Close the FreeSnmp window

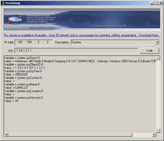pyautogui.click(x=160, y=3)
